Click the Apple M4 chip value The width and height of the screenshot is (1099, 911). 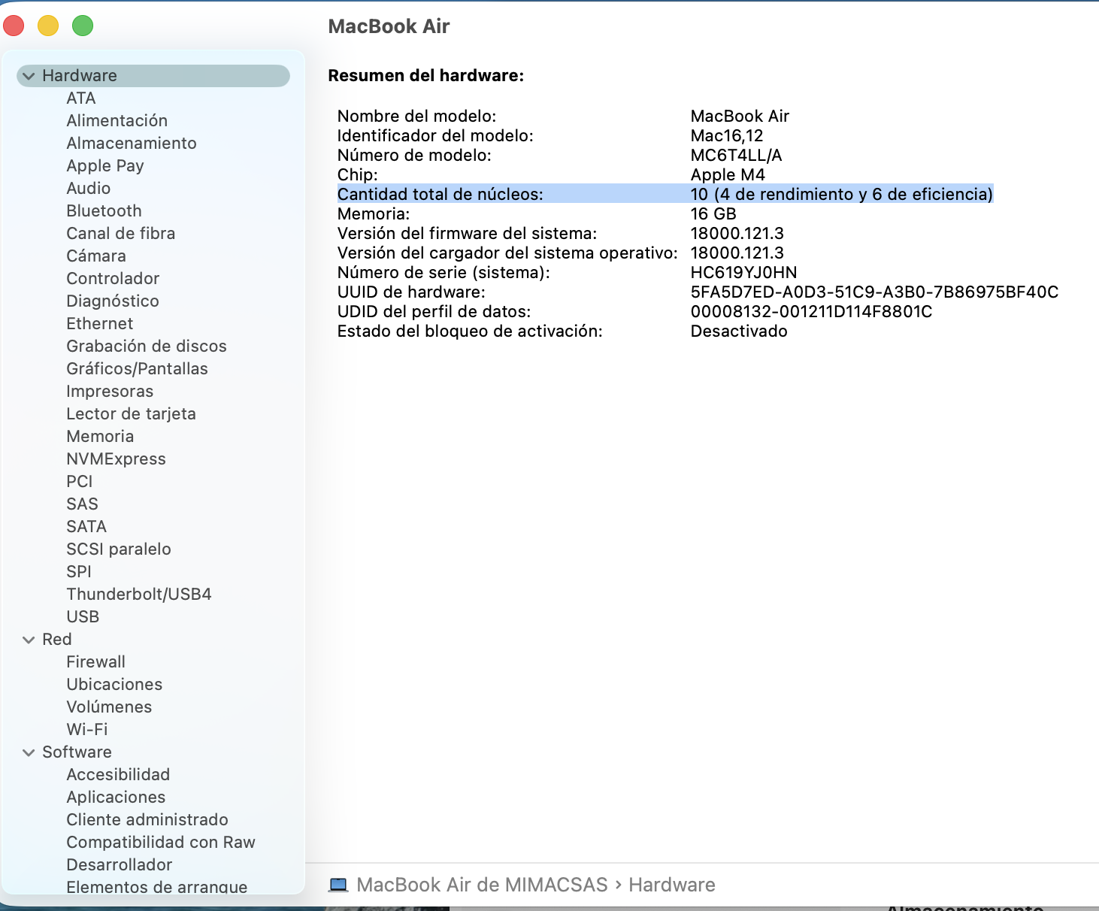728,175
